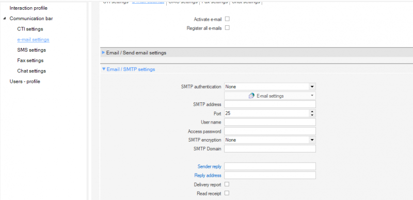Click into the Port number field
The width and height of the screenshot is (413, 200).
266,113
